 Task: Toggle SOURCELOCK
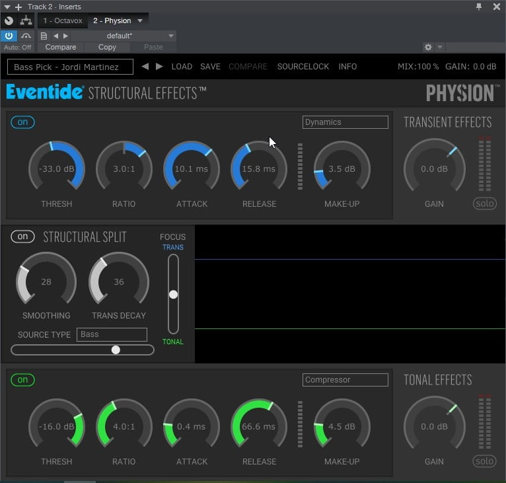tap(303, 67)
